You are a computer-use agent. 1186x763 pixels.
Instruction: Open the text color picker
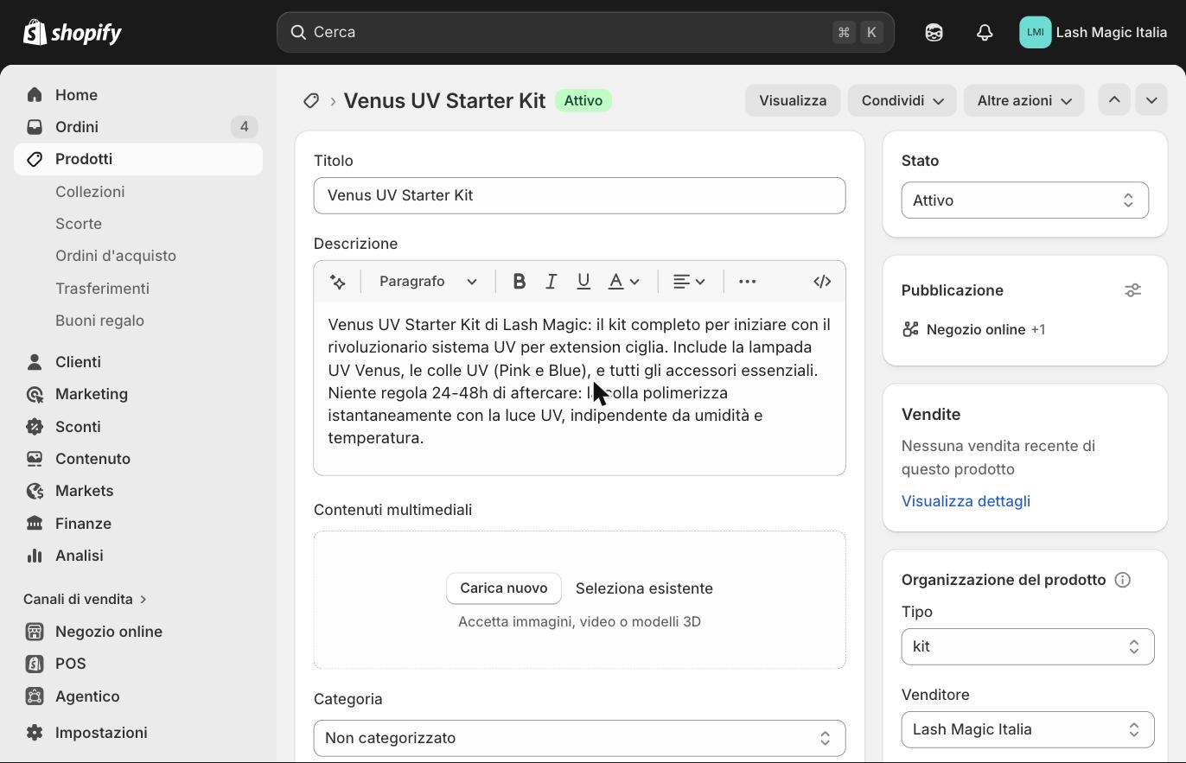coord(624,282)
